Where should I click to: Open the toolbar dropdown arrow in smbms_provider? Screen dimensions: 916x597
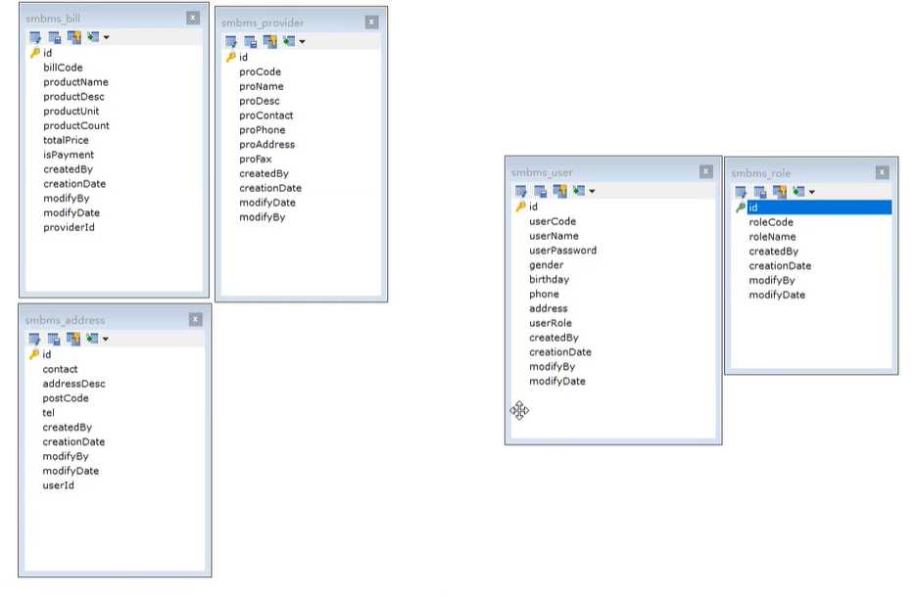302,41
